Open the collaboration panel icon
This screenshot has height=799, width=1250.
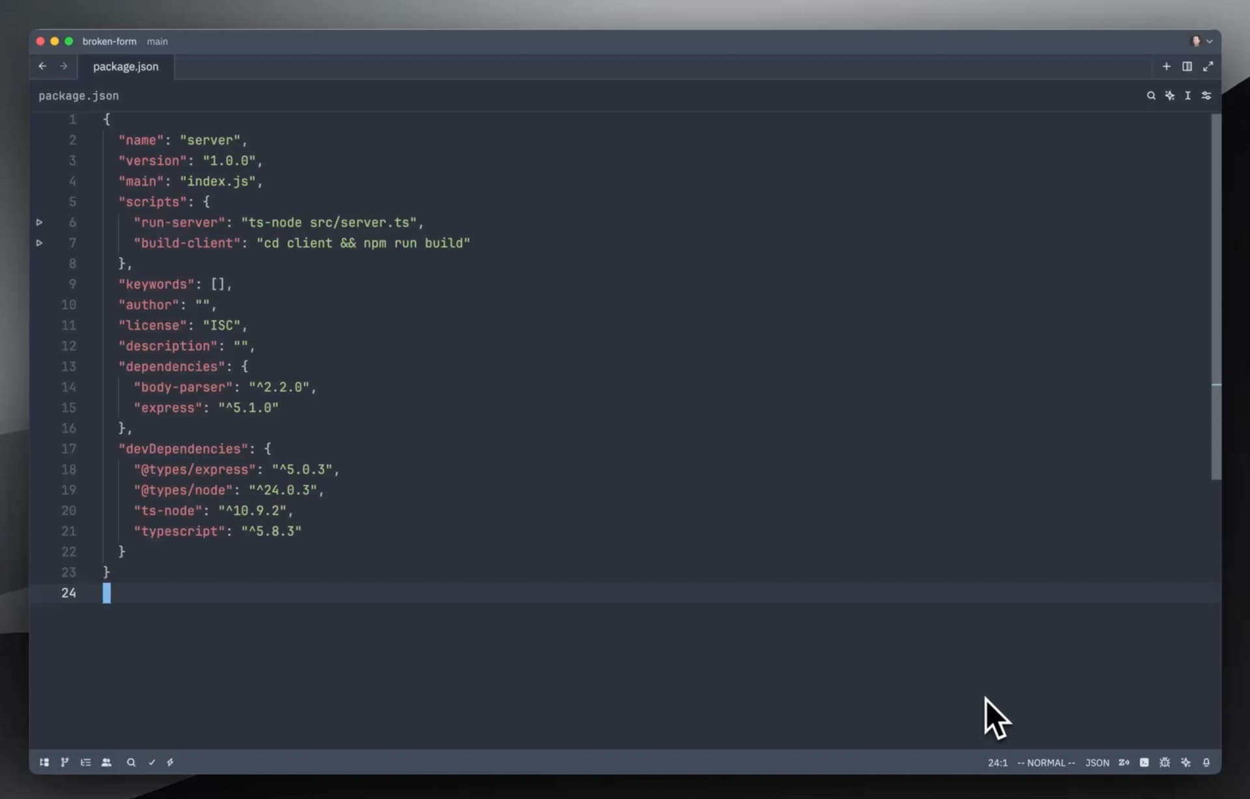pyautogui.click(x=107, y=763)
